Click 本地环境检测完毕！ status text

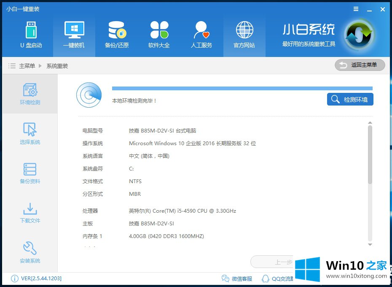[x=134, y=101]
